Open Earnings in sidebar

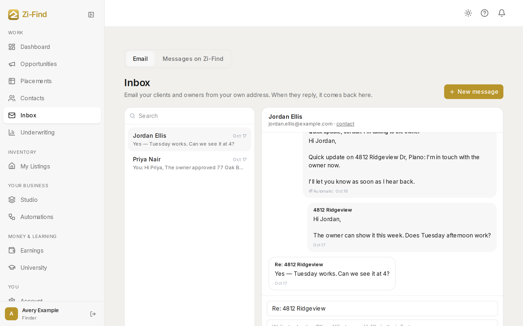point(52,250)
